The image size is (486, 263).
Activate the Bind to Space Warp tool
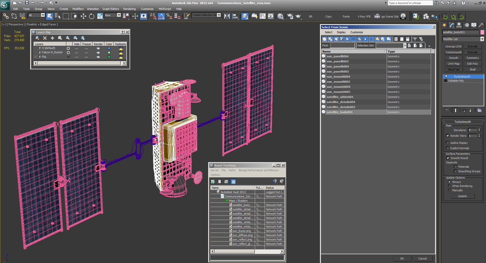point(22,16)
